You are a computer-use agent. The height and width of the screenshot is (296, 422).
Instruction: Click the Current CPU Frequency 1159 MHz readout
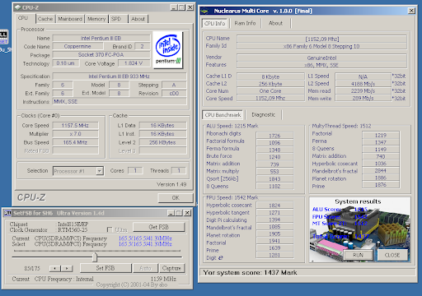click(163, 279)
